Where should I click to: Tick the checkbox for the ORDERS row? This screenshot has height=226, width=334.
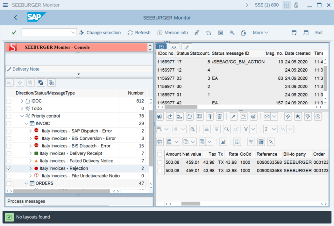pos(9,183)
